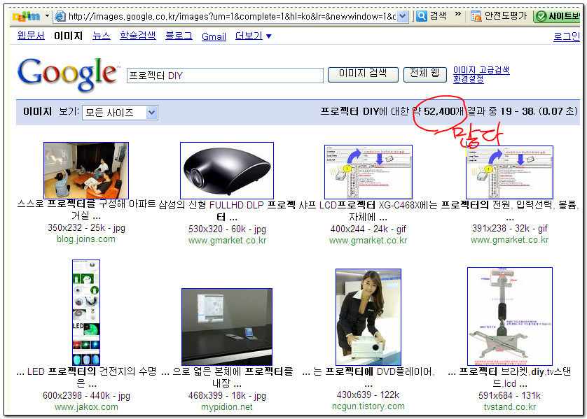This screenshot has height=419, width=587.
Task: Click www.gmarket.co.kr under 530x320 result
Action: point(227,241)
